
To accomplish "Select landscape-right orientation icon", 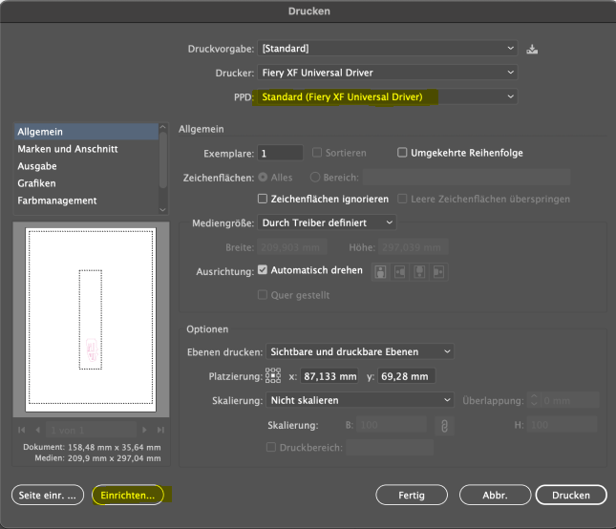I will [438, 272].
